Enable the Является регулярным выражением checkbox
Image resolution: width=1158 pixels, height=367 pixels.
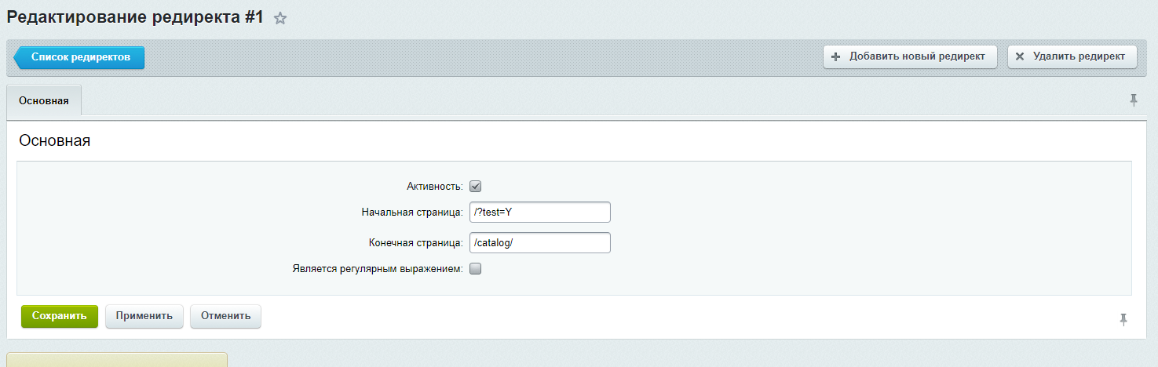click(475, 269)
